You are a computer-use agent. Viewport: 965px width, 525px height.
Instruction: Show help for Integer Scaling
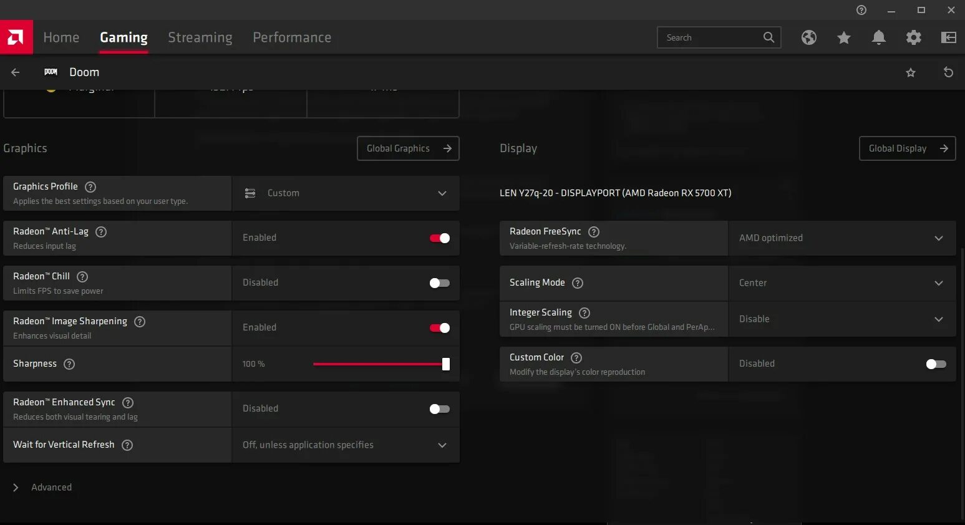pyautogui.click(x=584, y=313)
